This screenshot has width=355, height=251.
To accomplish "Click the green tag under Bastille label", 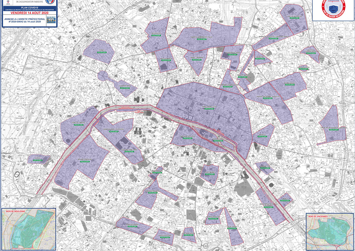I will pos(262,137).
